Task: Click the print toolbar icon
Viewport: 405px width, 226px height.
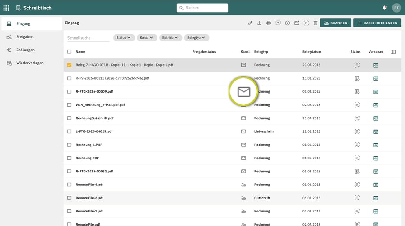Action: 269,23
